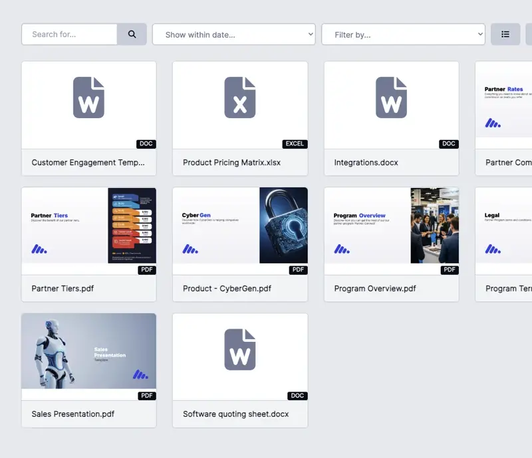Click Word icon on Integrations.docx card
Screen dimensions: 532x458
point(391,98)
